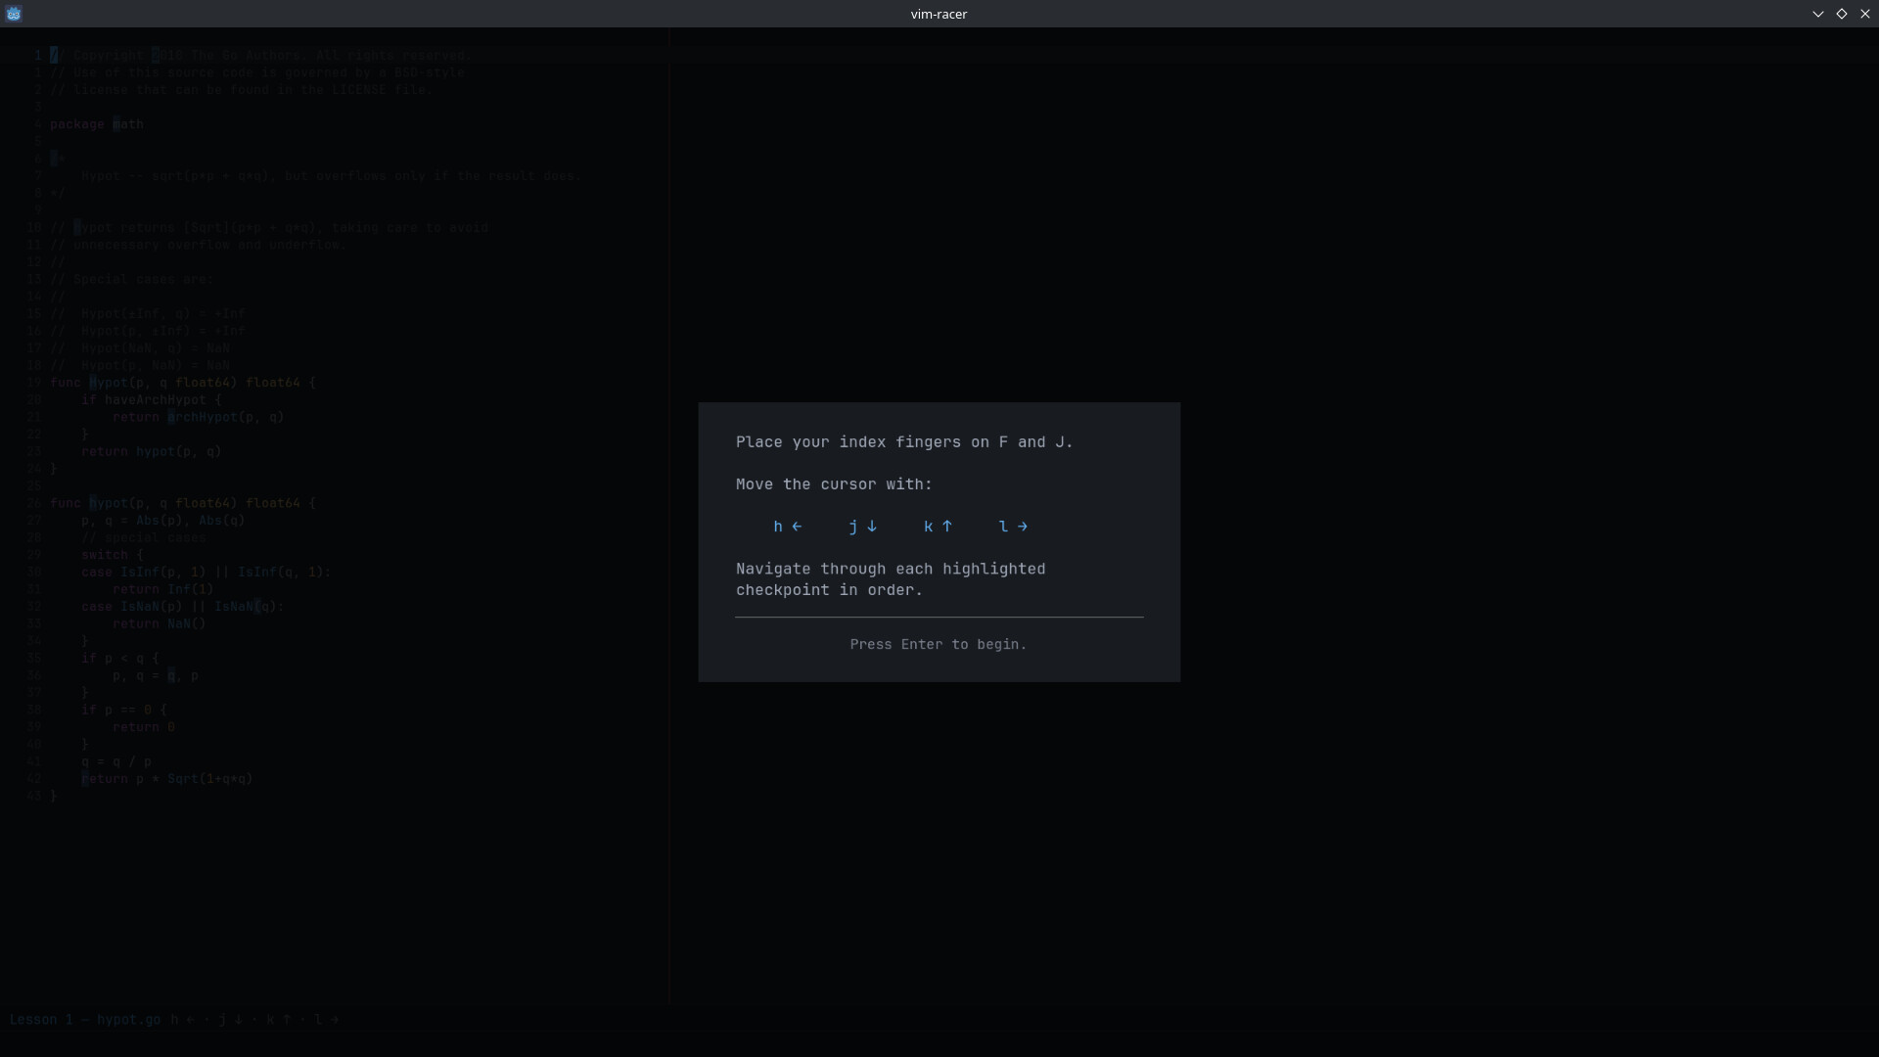Click 'func Hypot(p, q float64) float64 {' line
This screenshot has width=1879, height=1057.
pos(183,383)
